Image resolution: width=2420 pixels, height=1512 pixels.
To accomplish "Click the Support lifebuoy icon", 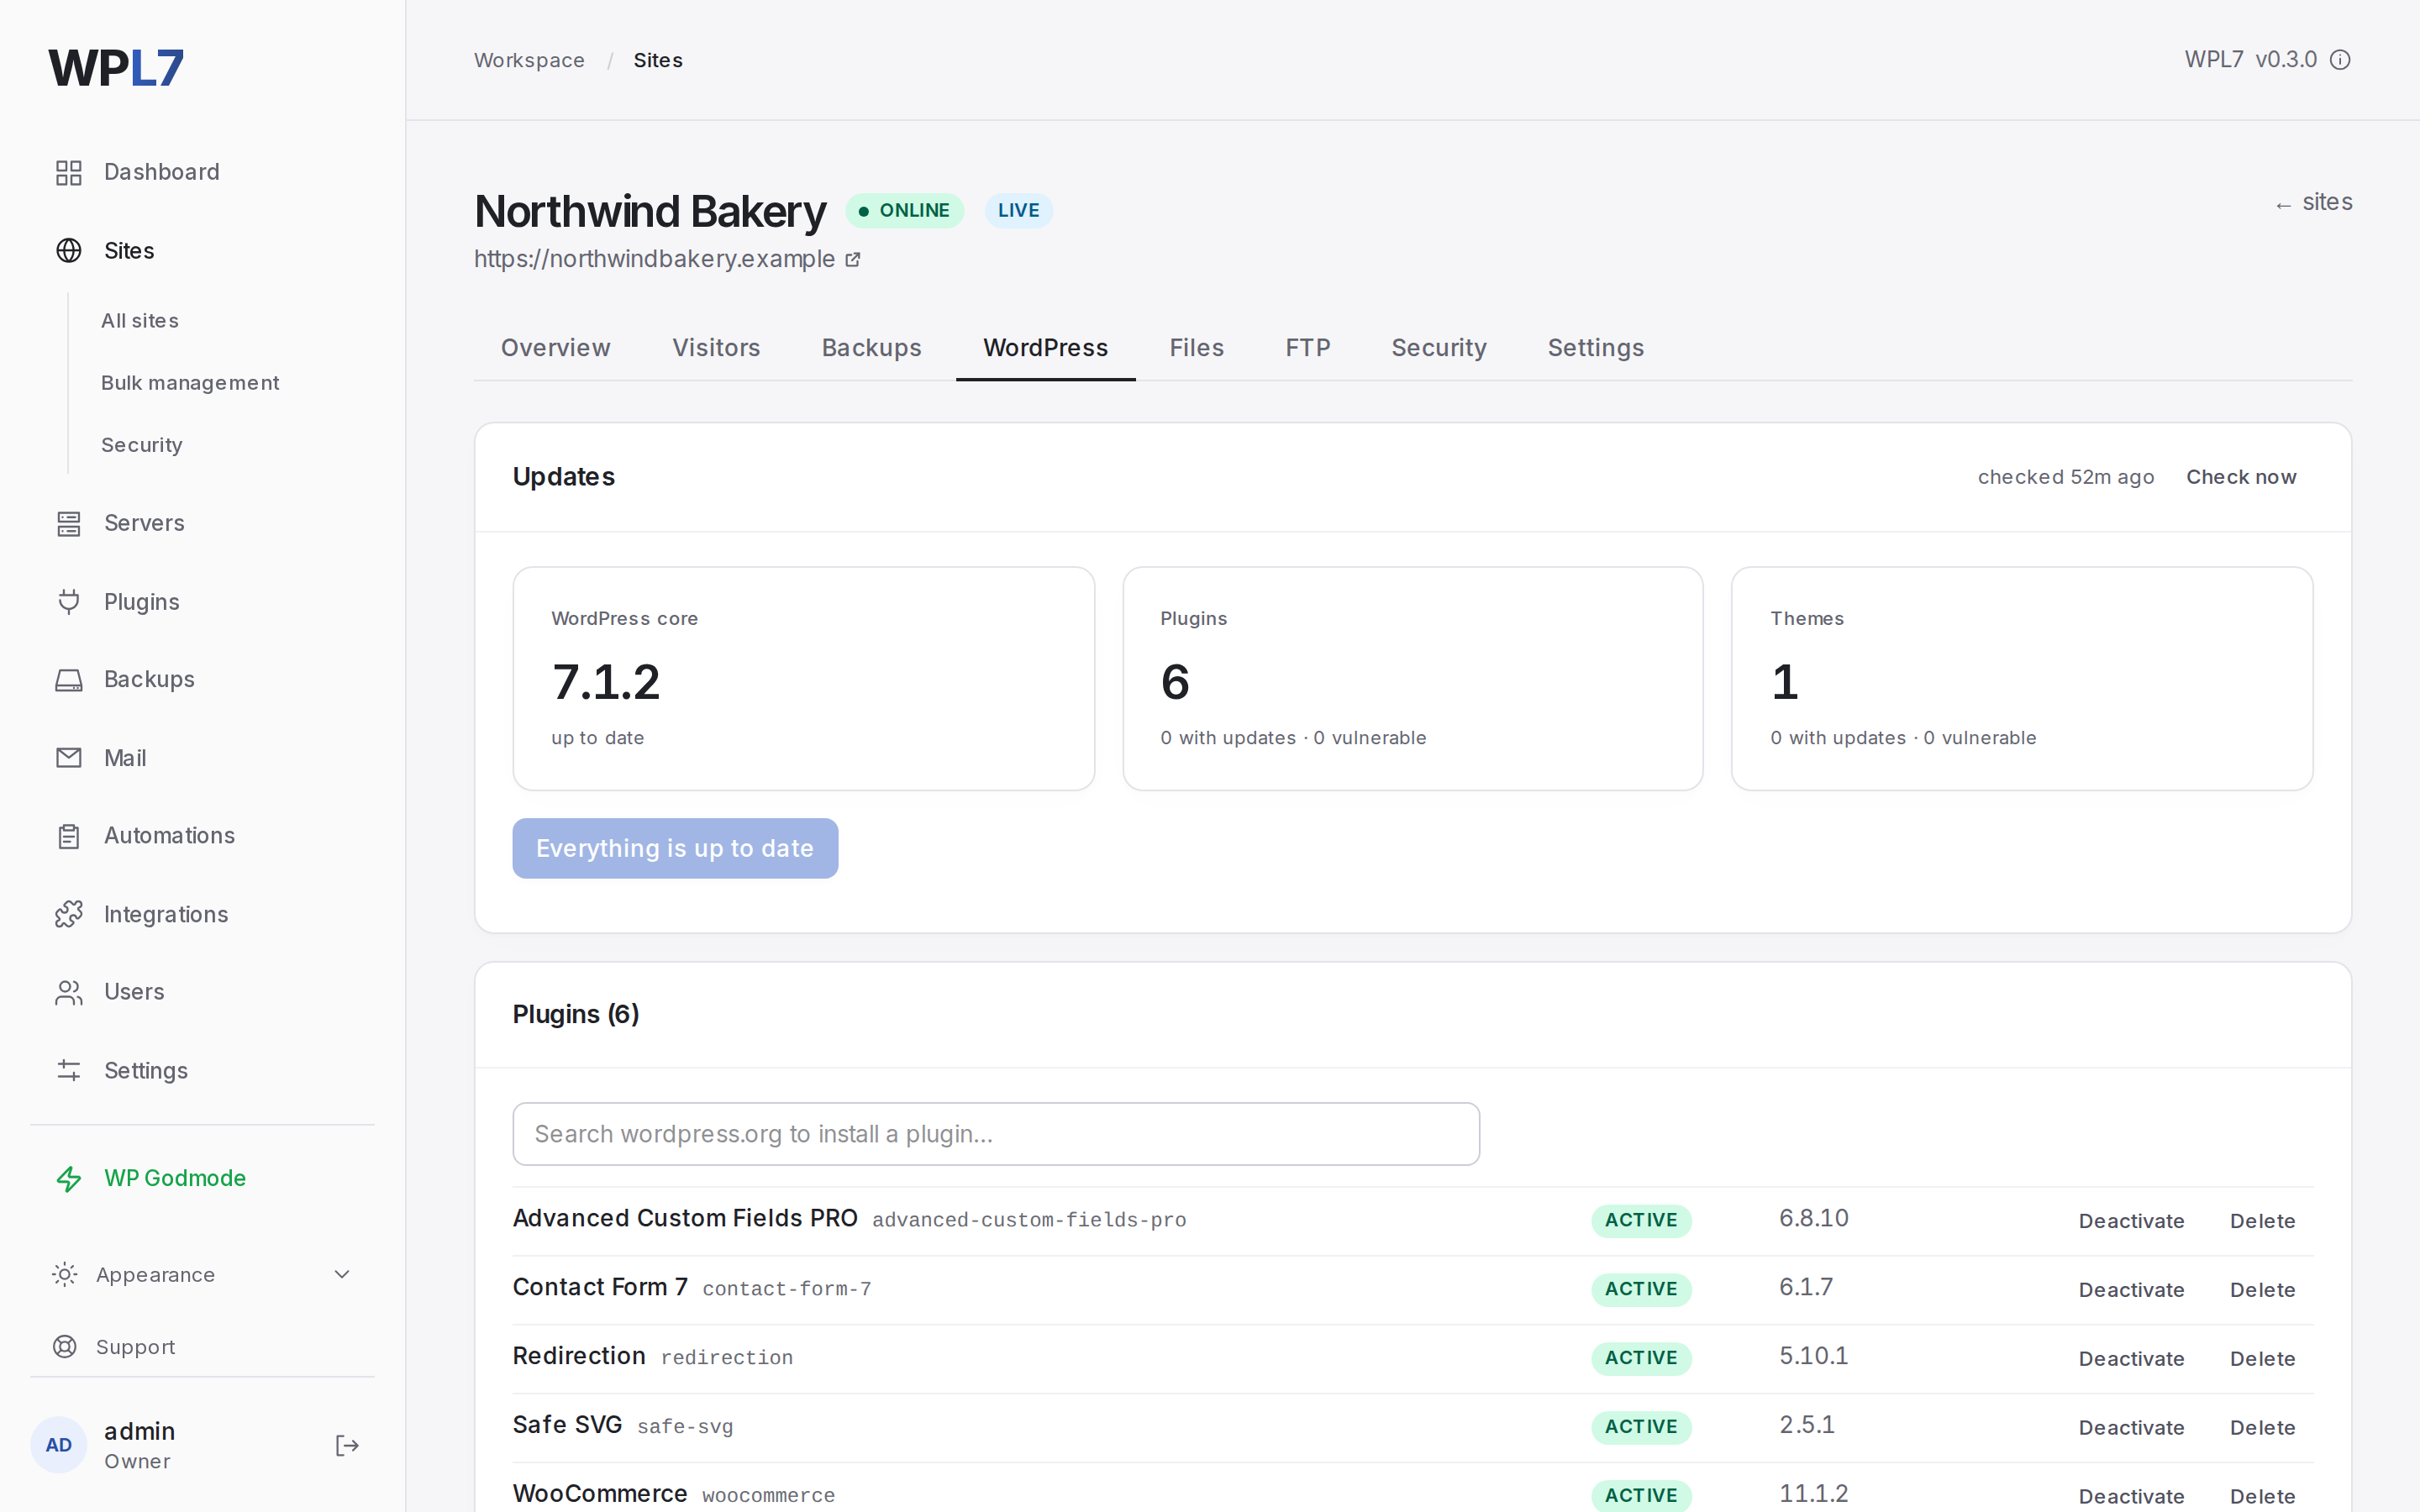I will pyautogui.click(x=64, y=1346).
